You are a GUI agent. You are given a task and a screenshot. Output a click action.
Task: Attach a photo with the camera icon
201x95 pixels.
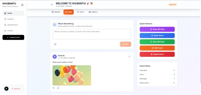click(55, 44)
